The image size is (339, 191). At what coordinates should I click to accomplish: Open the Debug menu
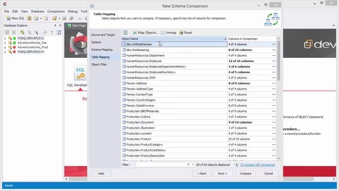point(73,11)
